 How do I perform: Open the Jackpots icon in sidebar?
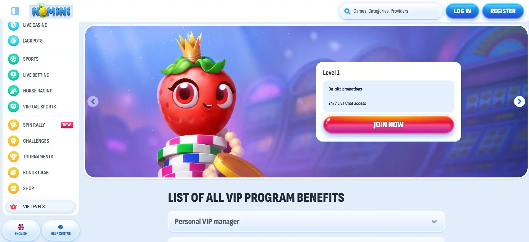coord(14,41)
